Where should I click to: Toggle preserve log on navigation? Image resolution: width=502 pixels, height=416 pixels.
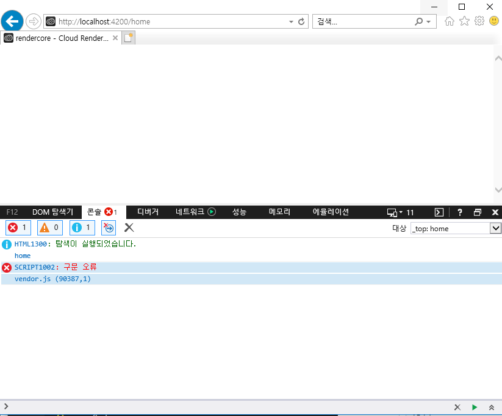point(108,228)
